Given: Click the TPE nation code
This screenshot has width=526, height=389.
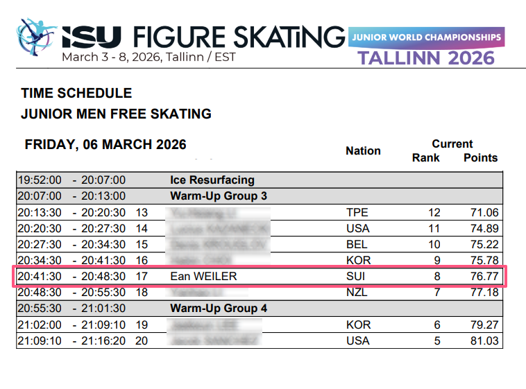Looking at the screenshot, I should tap(357, 212).
